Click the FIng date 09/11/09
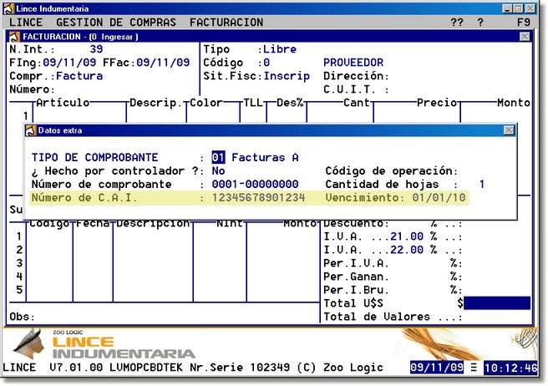 69,62
